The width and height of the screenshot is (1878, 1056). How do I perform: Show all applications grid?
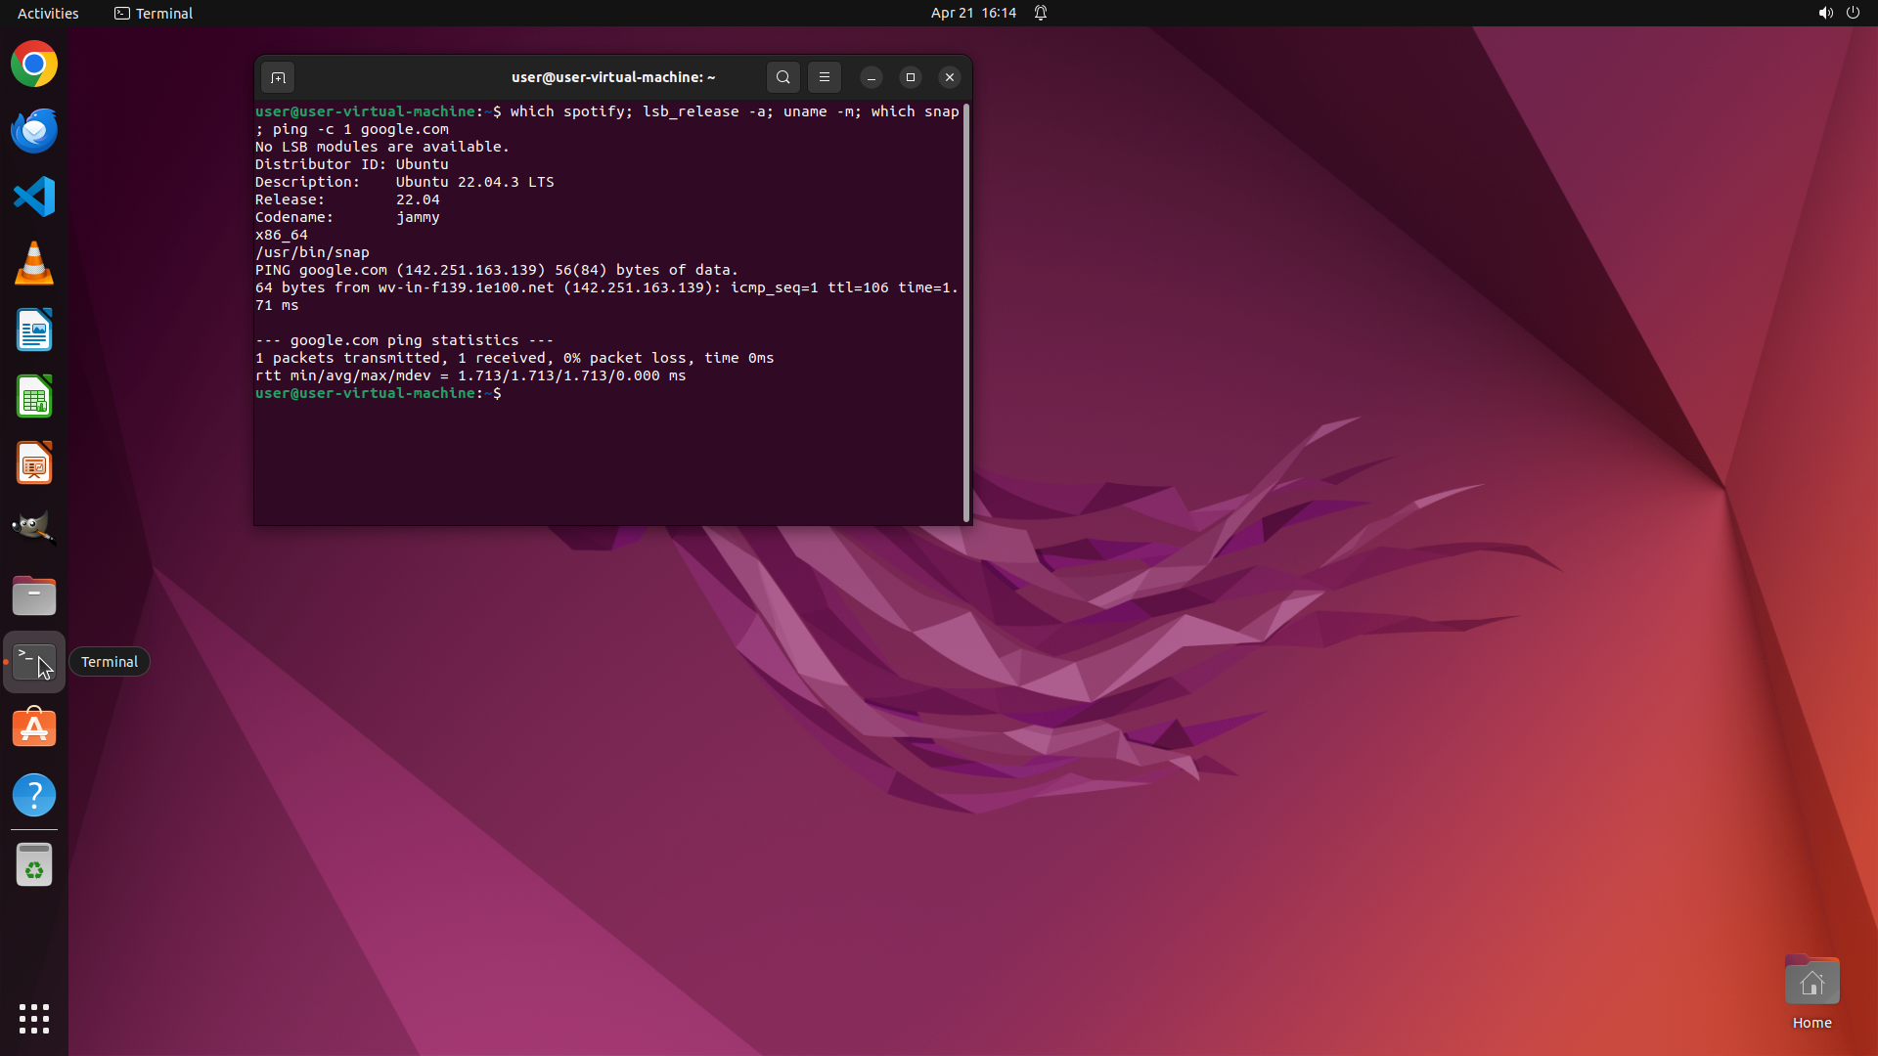coord(34,1019)
